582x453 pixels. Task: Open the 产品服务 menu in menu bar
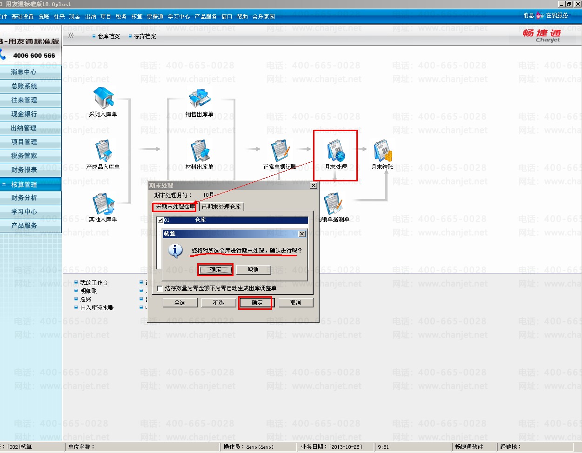click(x=206, y=17)
